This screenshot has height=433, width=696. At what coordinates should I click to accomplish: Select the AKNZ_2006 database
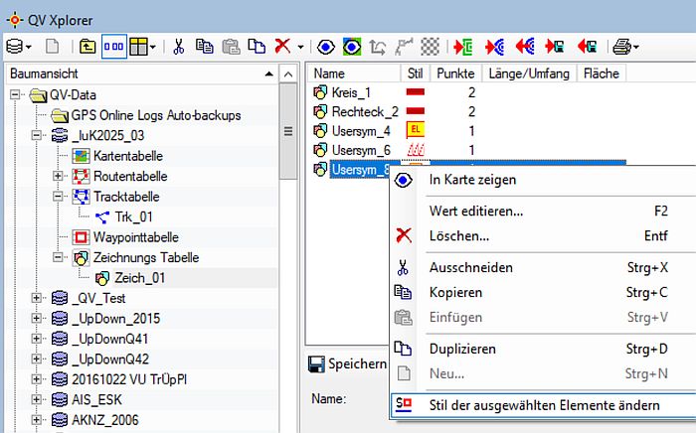point(105,420)
